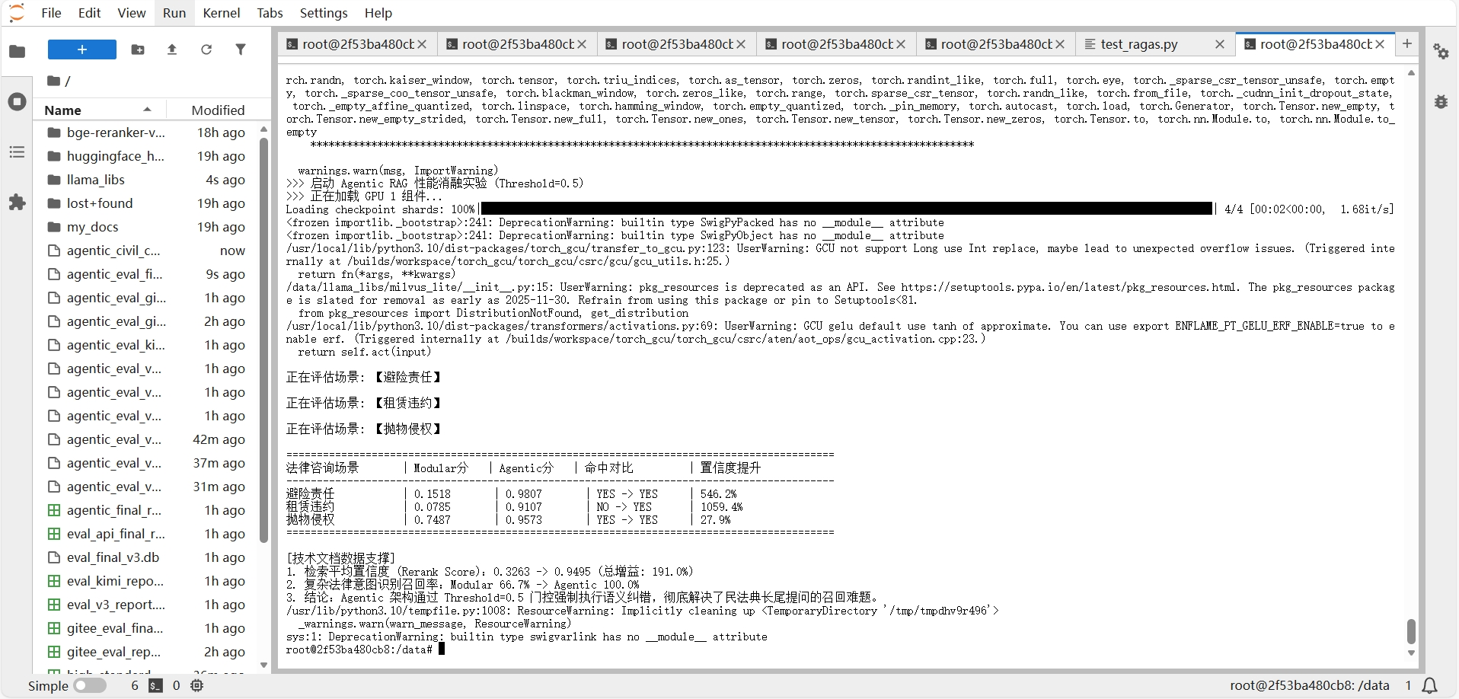The height and width of the screenshot is (699, 1459).
Task: Select the agentic_final_r... spreadsheet file
Action: click(146, 510)
